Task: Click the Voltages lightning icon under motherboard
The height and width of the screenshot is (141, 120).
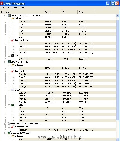Action: pos(13,19)
